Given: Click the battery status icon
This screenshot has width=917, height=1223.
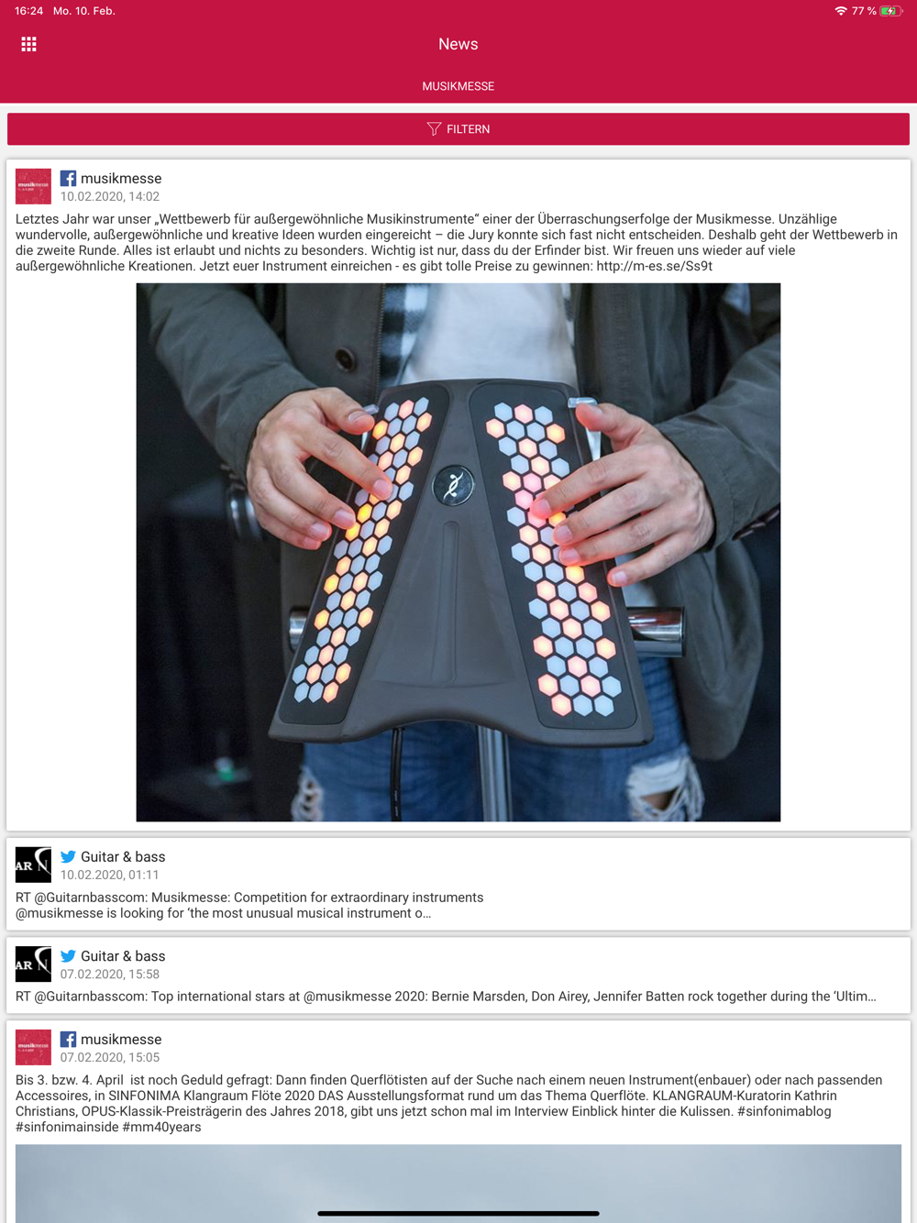Looking at the screenshot, I should pyautogui.click(x=890, y=11).
